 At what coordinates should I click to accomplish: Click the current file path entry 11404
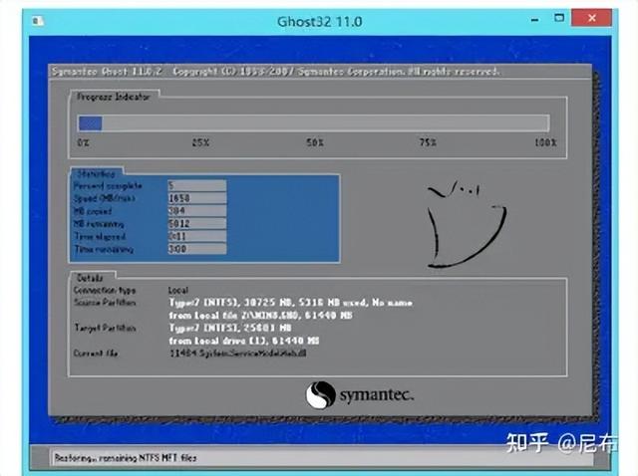pos(238,354)
